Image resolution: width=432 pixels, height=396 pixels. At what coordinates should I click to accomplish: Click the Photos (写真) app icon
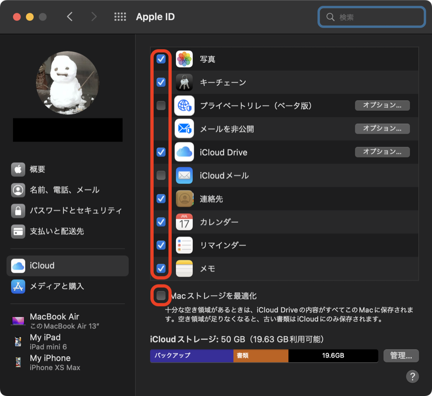[184, 59]
